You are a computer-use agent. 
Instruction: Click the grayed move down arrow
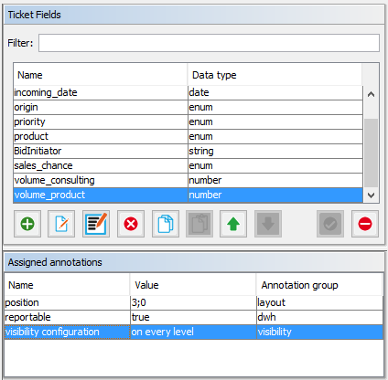point(268,224)
